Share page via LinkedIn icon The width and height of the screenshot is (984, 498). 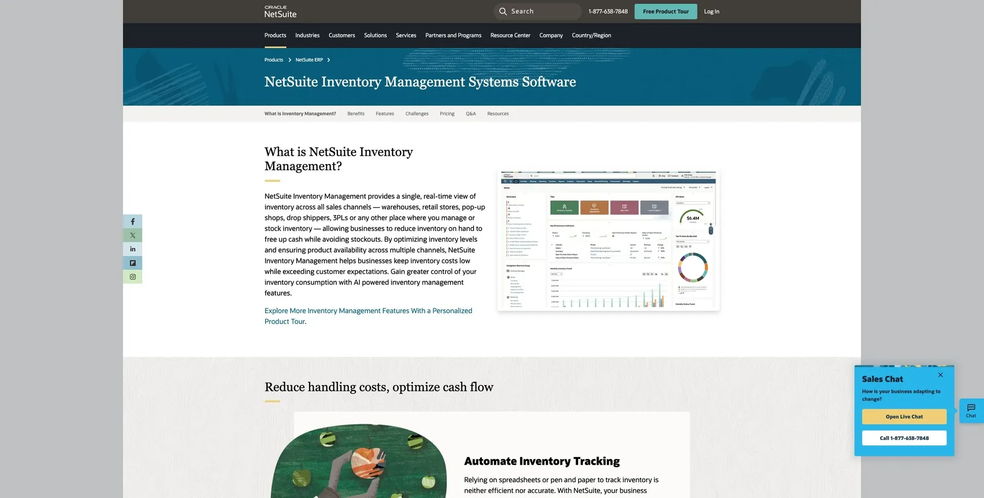[x=133, y=249]
